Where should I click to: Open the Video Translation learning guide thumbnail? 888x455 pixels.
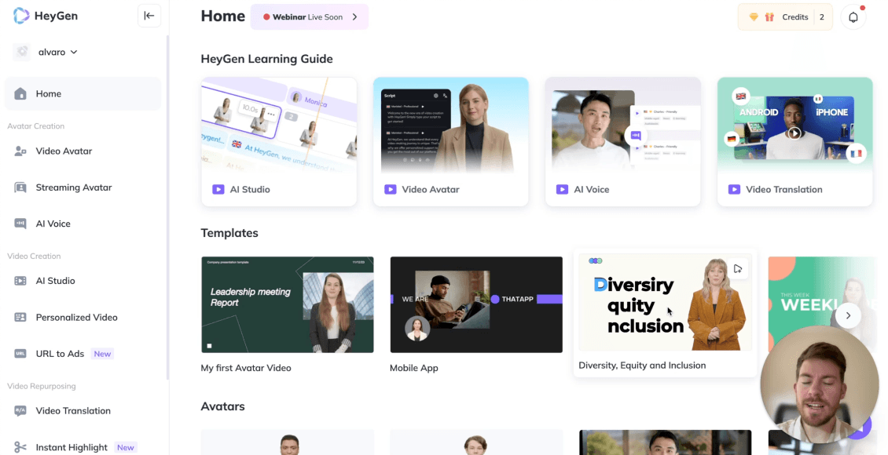(x=795, y=125)
